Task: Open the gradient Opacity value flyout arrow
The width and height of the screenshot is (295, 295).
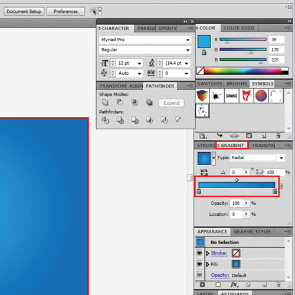Action: [x=246, y=203]
